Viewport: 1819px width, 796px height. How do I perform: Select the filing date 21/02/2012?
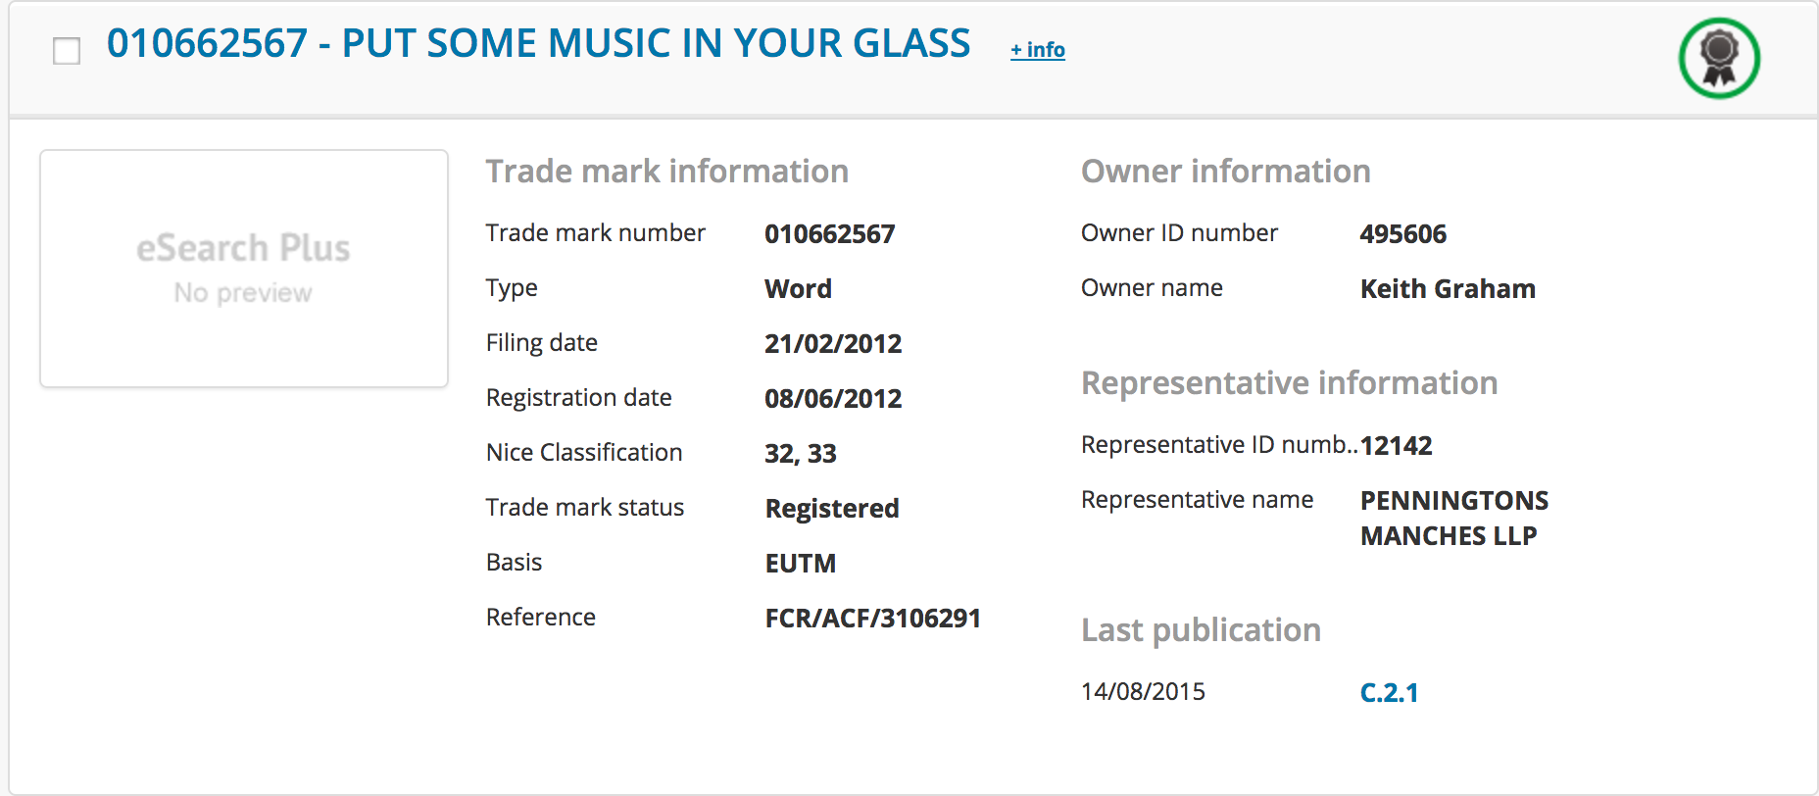point(833,344)
